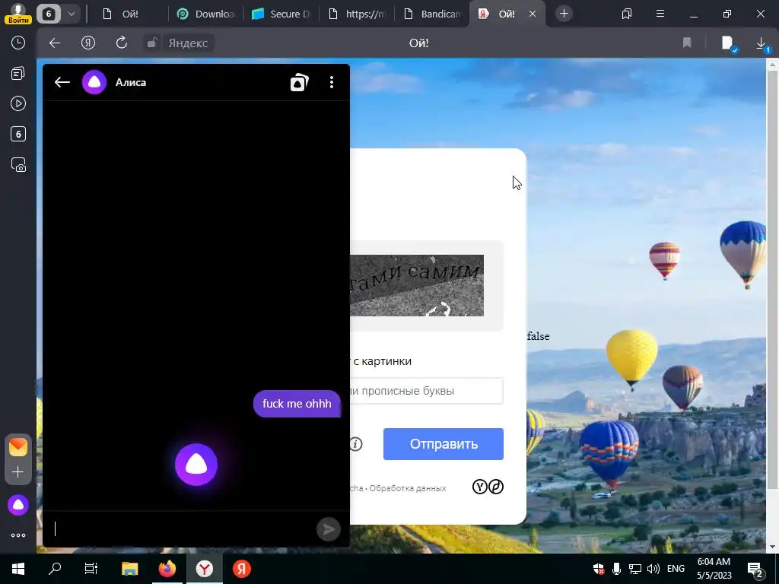Open Alice chat three-dot menu
Screen dimensions: 779x584
[332, 82]
